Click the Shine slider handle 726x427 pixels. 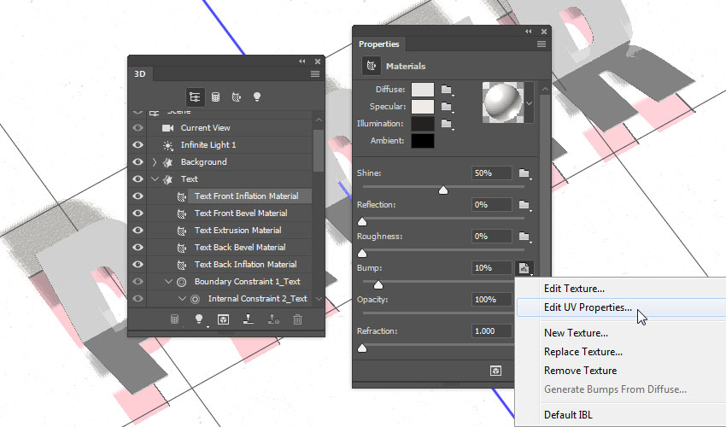click(x=443, y=190)
